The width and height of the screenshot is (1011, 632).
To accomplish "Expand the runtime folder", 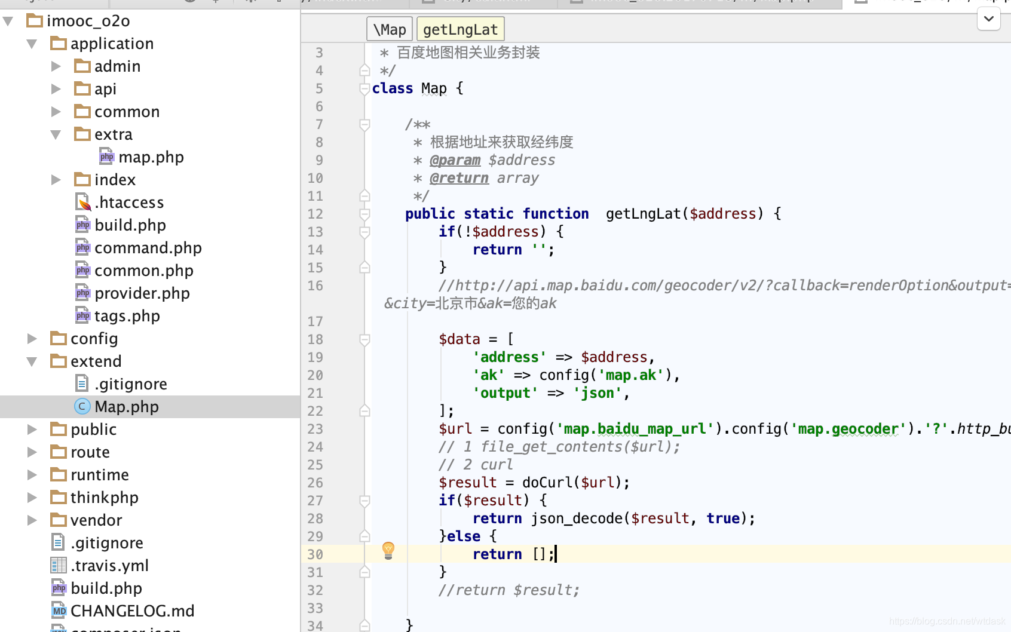I will [32, 475].
